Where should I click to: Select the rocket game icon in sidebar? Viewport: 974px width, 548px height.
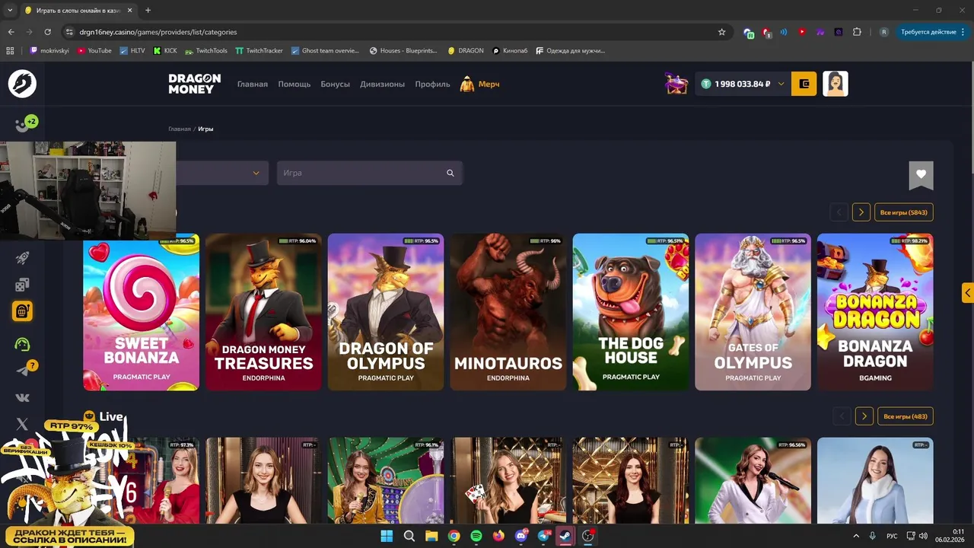[x=22, y=259]
